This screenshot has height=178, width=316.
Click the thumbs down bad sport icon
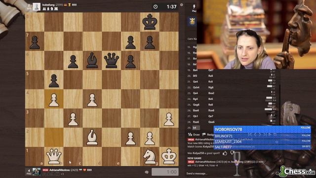[x=233, y=153]
